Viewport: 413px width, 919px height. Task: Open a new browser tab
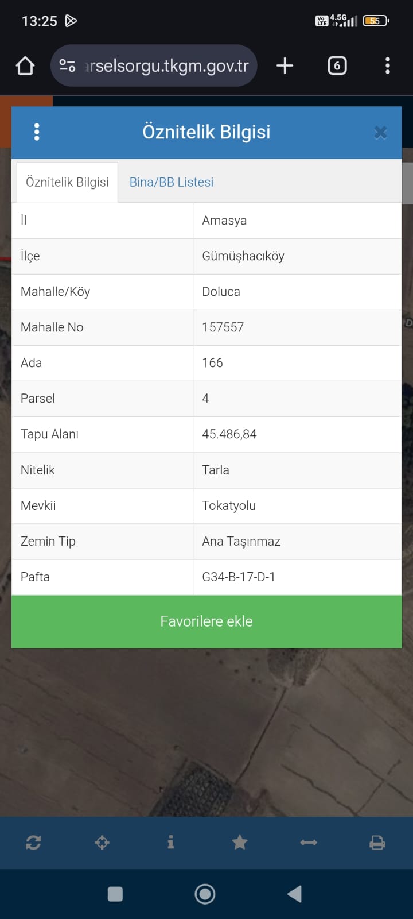tap(285, 66)
